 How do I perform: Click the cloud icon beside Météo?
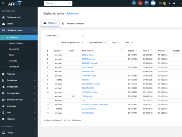coord(3,24)
